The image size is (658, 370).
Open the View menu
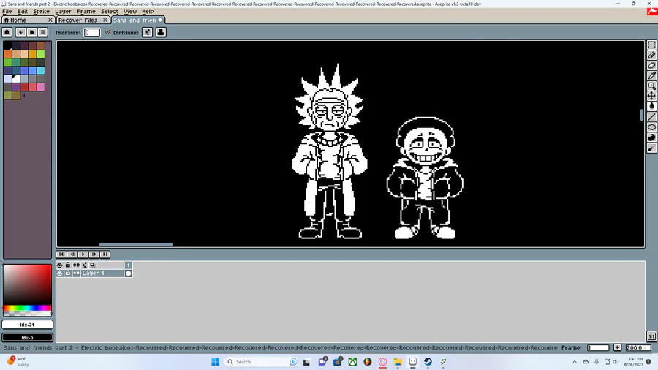130,11
